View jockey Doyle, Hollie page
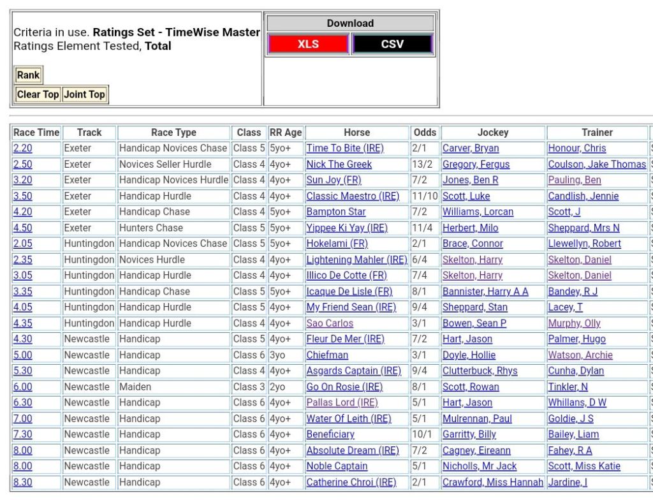653x500 pixels. coord(469,355)
